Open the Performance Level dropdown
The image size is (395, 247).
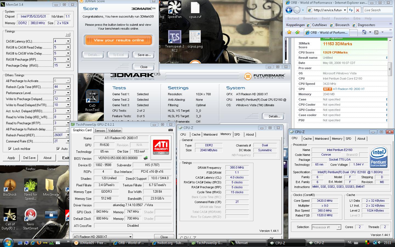pyautogui.click(x=68, y=93)
